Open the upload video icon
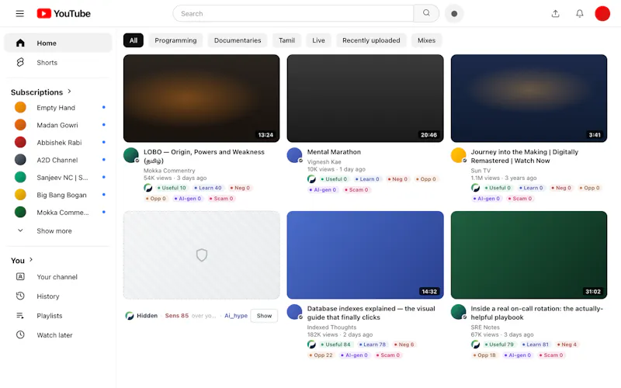Image resolution: width=621 pixels, height=388 pixels. pyautogui.click(x=555, y=13)
